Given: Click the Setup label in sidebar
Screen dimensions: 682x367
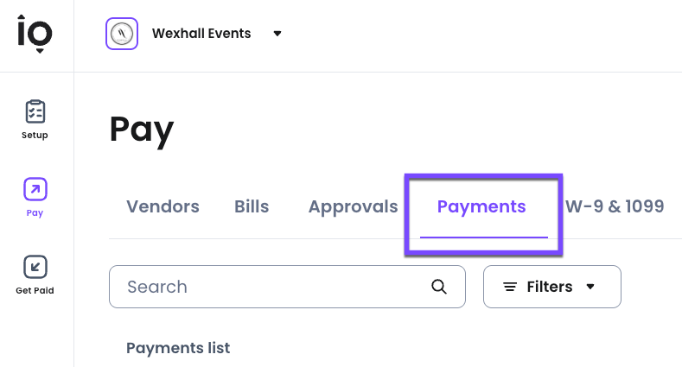Looking at the screenshot, I should click(x=35, y=136).
